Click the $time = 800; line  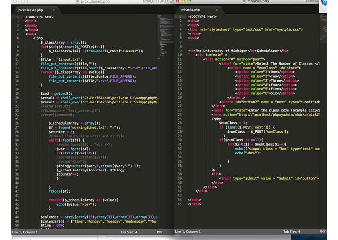[53, 225]
